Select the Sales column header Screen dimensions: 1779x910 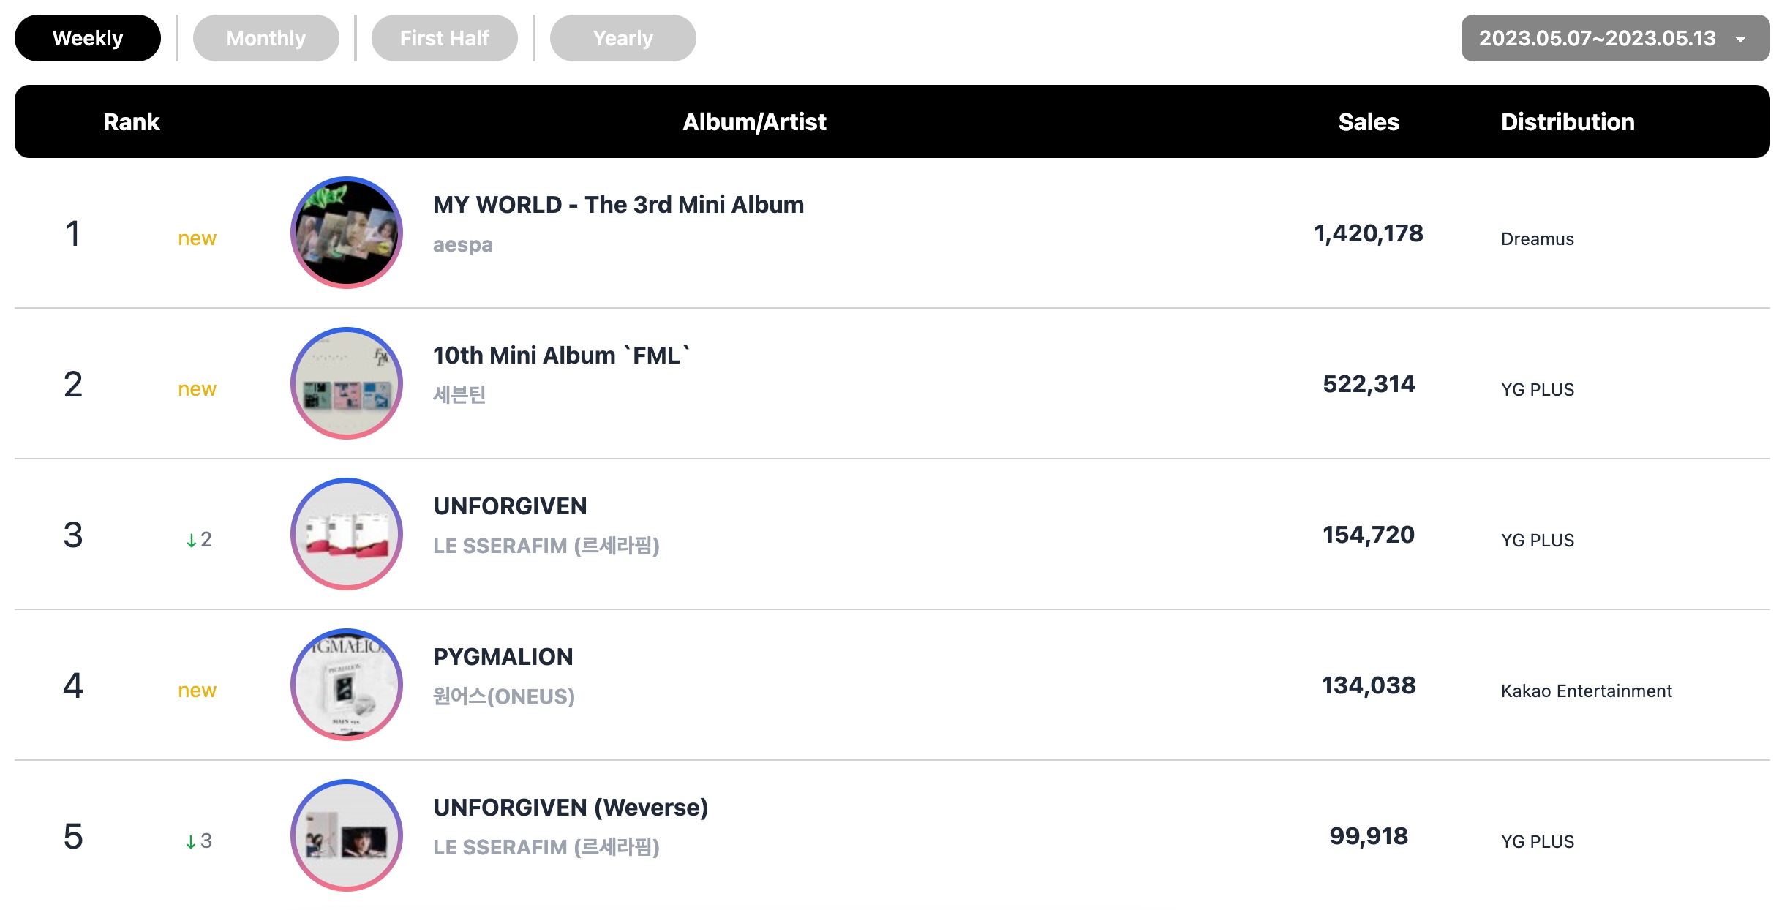(x=1369, y=121)
